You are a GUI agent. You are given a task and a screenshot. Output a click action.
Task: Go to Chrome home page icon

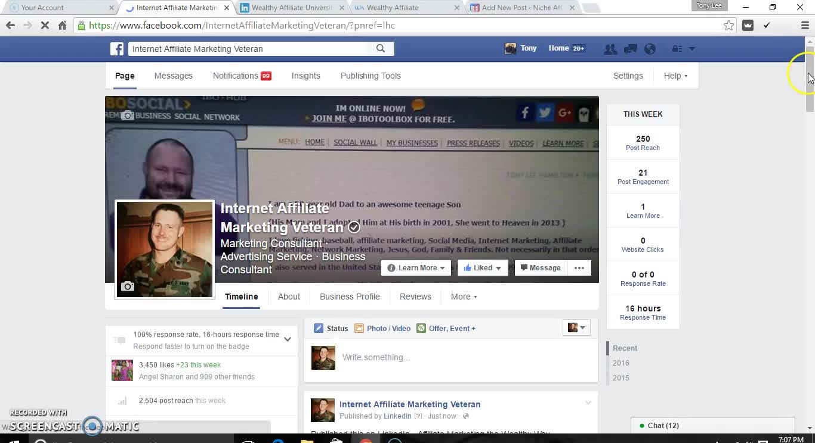pyautogui.click(x=62, y=26)
